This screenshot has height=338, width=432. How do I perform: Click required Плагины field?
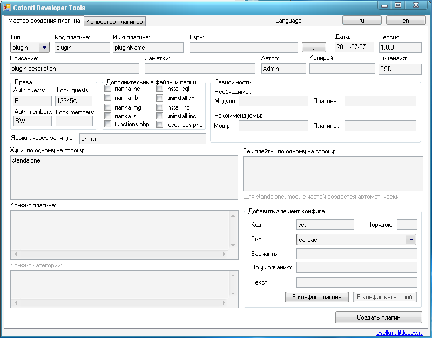coord(380,101)
